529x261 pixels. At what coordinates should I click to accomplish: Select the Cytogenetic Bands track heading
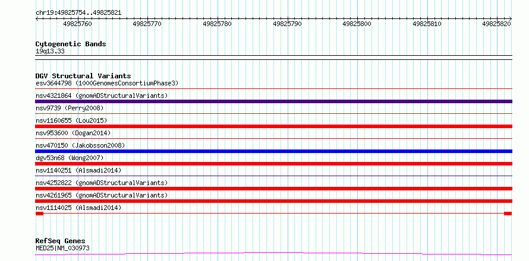tap(71, 44)
